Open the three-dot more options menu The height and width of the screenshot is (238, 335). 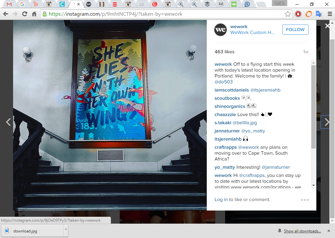305,200
